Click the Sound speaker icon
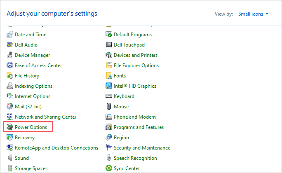This screenshot has width=282, height=173. click(10, 158)
